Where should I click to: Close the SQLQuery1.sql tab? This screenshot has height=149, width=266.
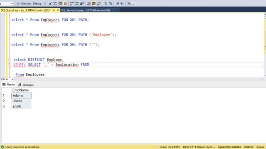pyautogui.click(x=58, y=10)
